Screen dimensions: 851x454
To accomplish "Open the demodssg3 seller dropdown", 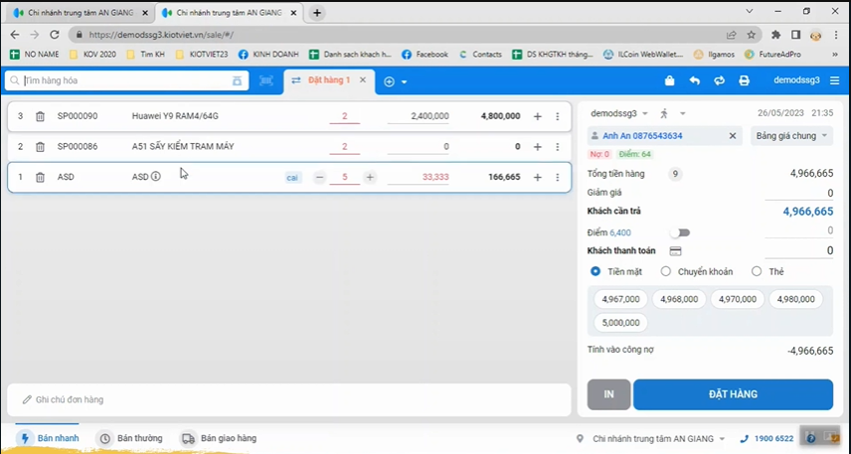I will (619, 113).
